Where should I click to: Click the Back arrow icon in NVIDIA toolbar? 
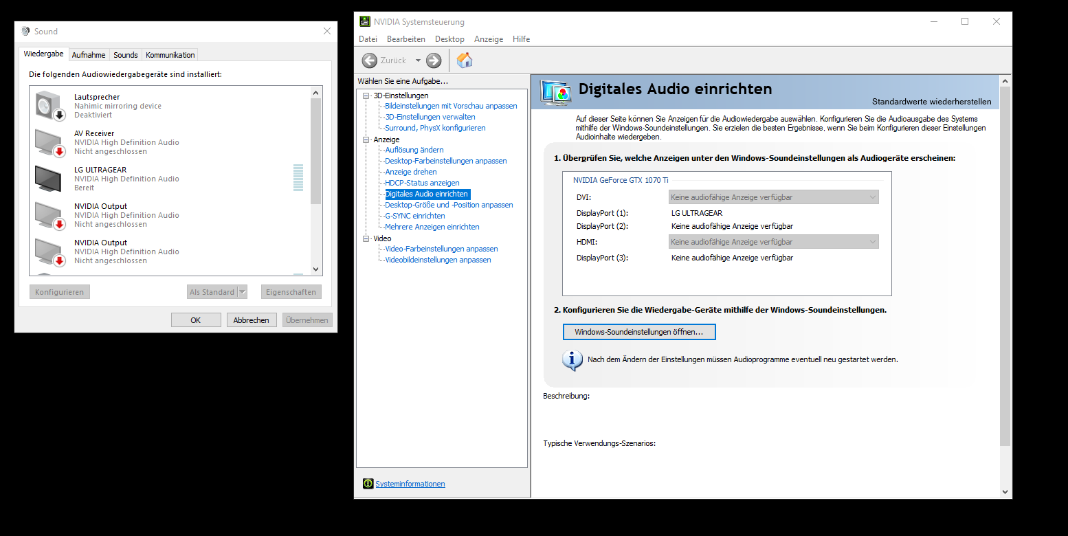(x=370, y=60)
